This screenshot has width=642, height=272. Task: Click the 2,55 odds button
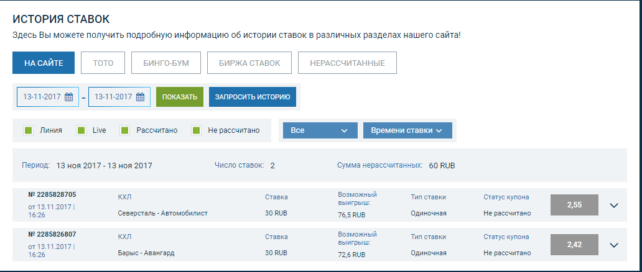pyautogui.click(x=574, y=205)
